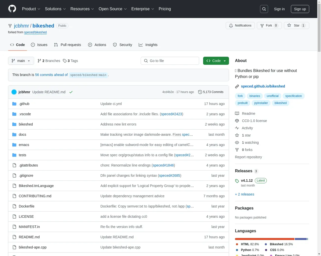
Task: Open the speced/bikeshed upstream link
Action: tap(35, 32)
